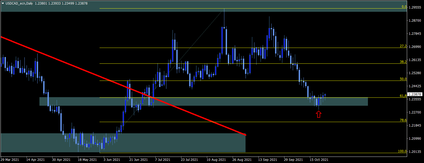
Task: Select the OHLC value 1.23933
Action: 54,3
